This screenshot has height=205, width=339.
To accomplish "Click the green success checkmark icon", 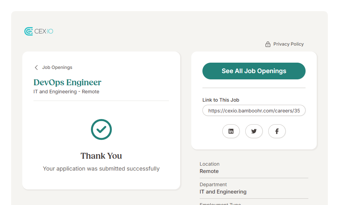I will (101, 129).
